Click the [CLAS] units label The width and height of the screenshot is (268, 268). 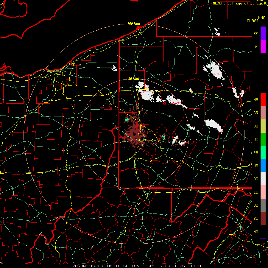point(252,21)
